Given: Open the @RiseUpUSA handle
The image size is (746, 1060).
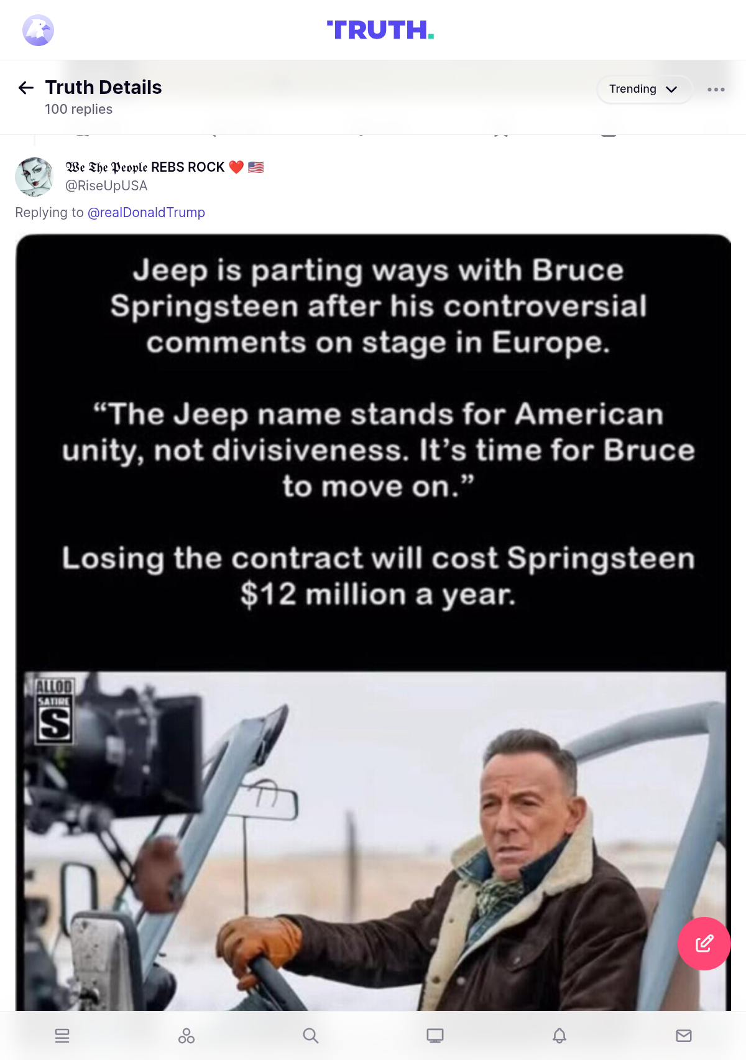Looking at the screenshot, I should tap(106, 186).
